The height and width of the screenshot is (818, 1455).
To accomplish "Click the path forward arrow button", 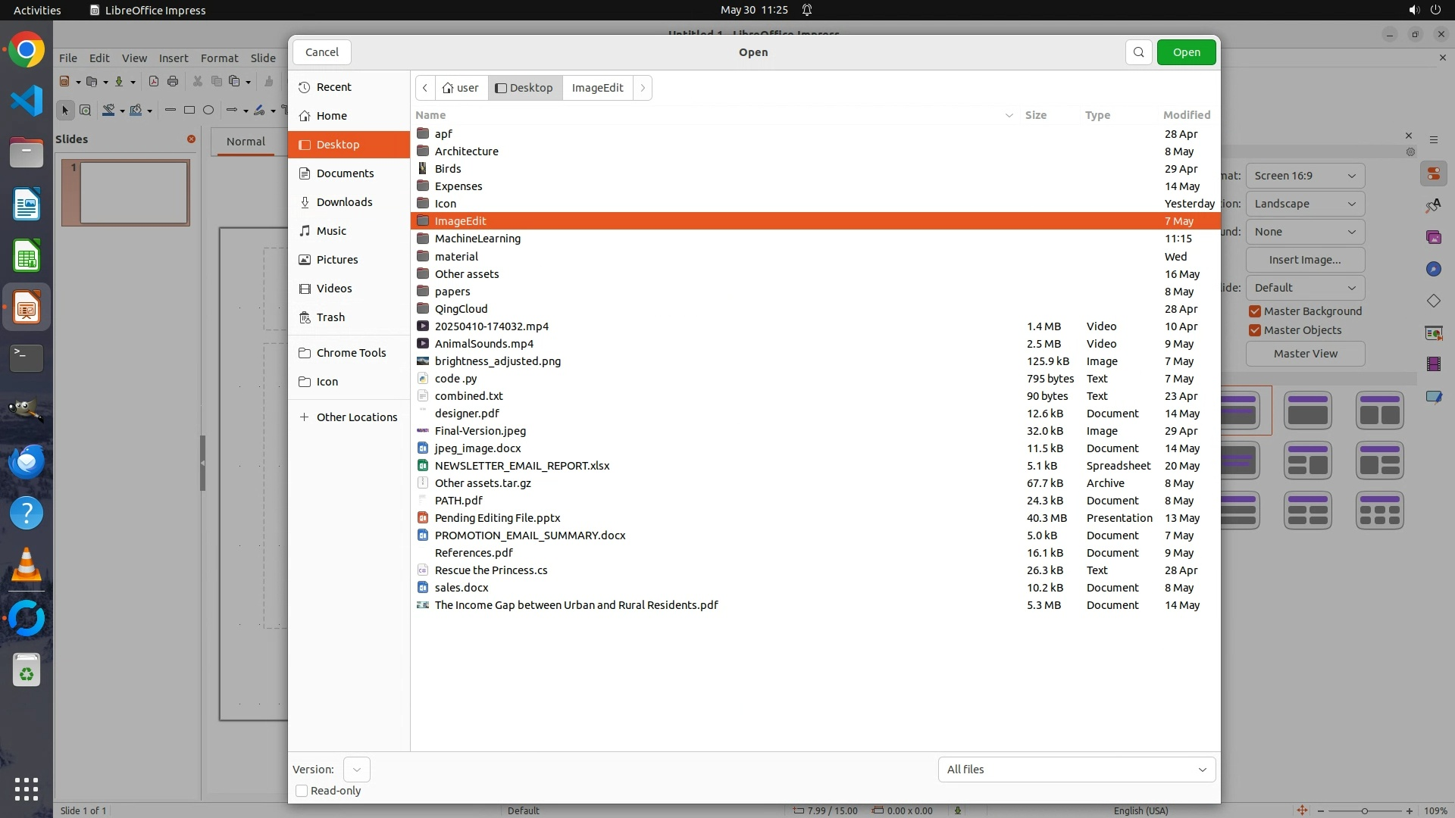I will tap(643, 88).
